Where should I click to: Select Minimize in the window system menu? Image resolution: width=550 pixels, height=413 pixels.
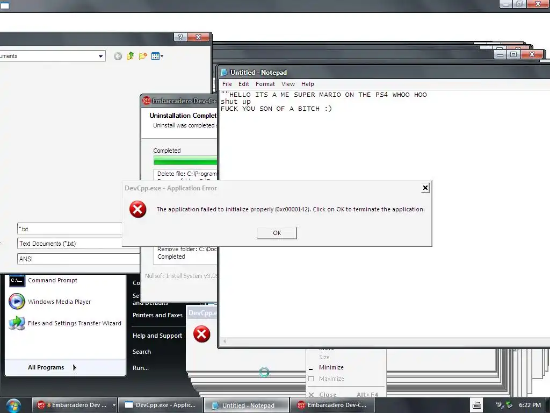coord(331,367)
